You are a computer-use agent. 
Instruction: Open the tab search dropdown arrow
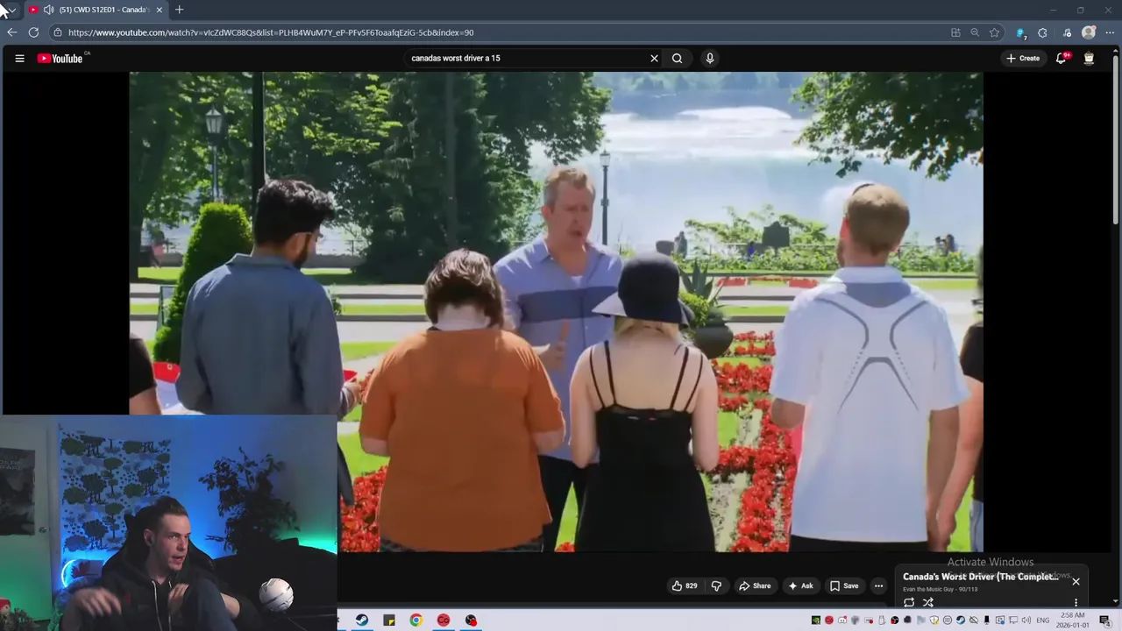[11, 10]
